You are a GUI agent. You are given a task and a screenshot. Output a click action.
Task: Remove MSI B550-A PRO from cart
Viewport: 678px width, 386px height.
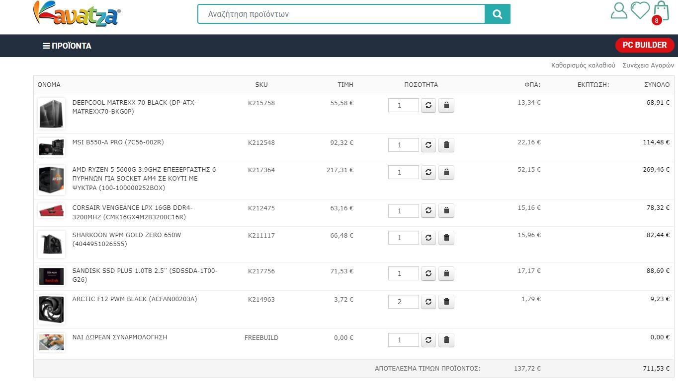[446, 145]
